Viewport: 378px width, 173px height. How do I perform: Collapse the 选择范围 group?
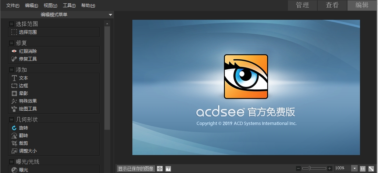click(11, 24)
